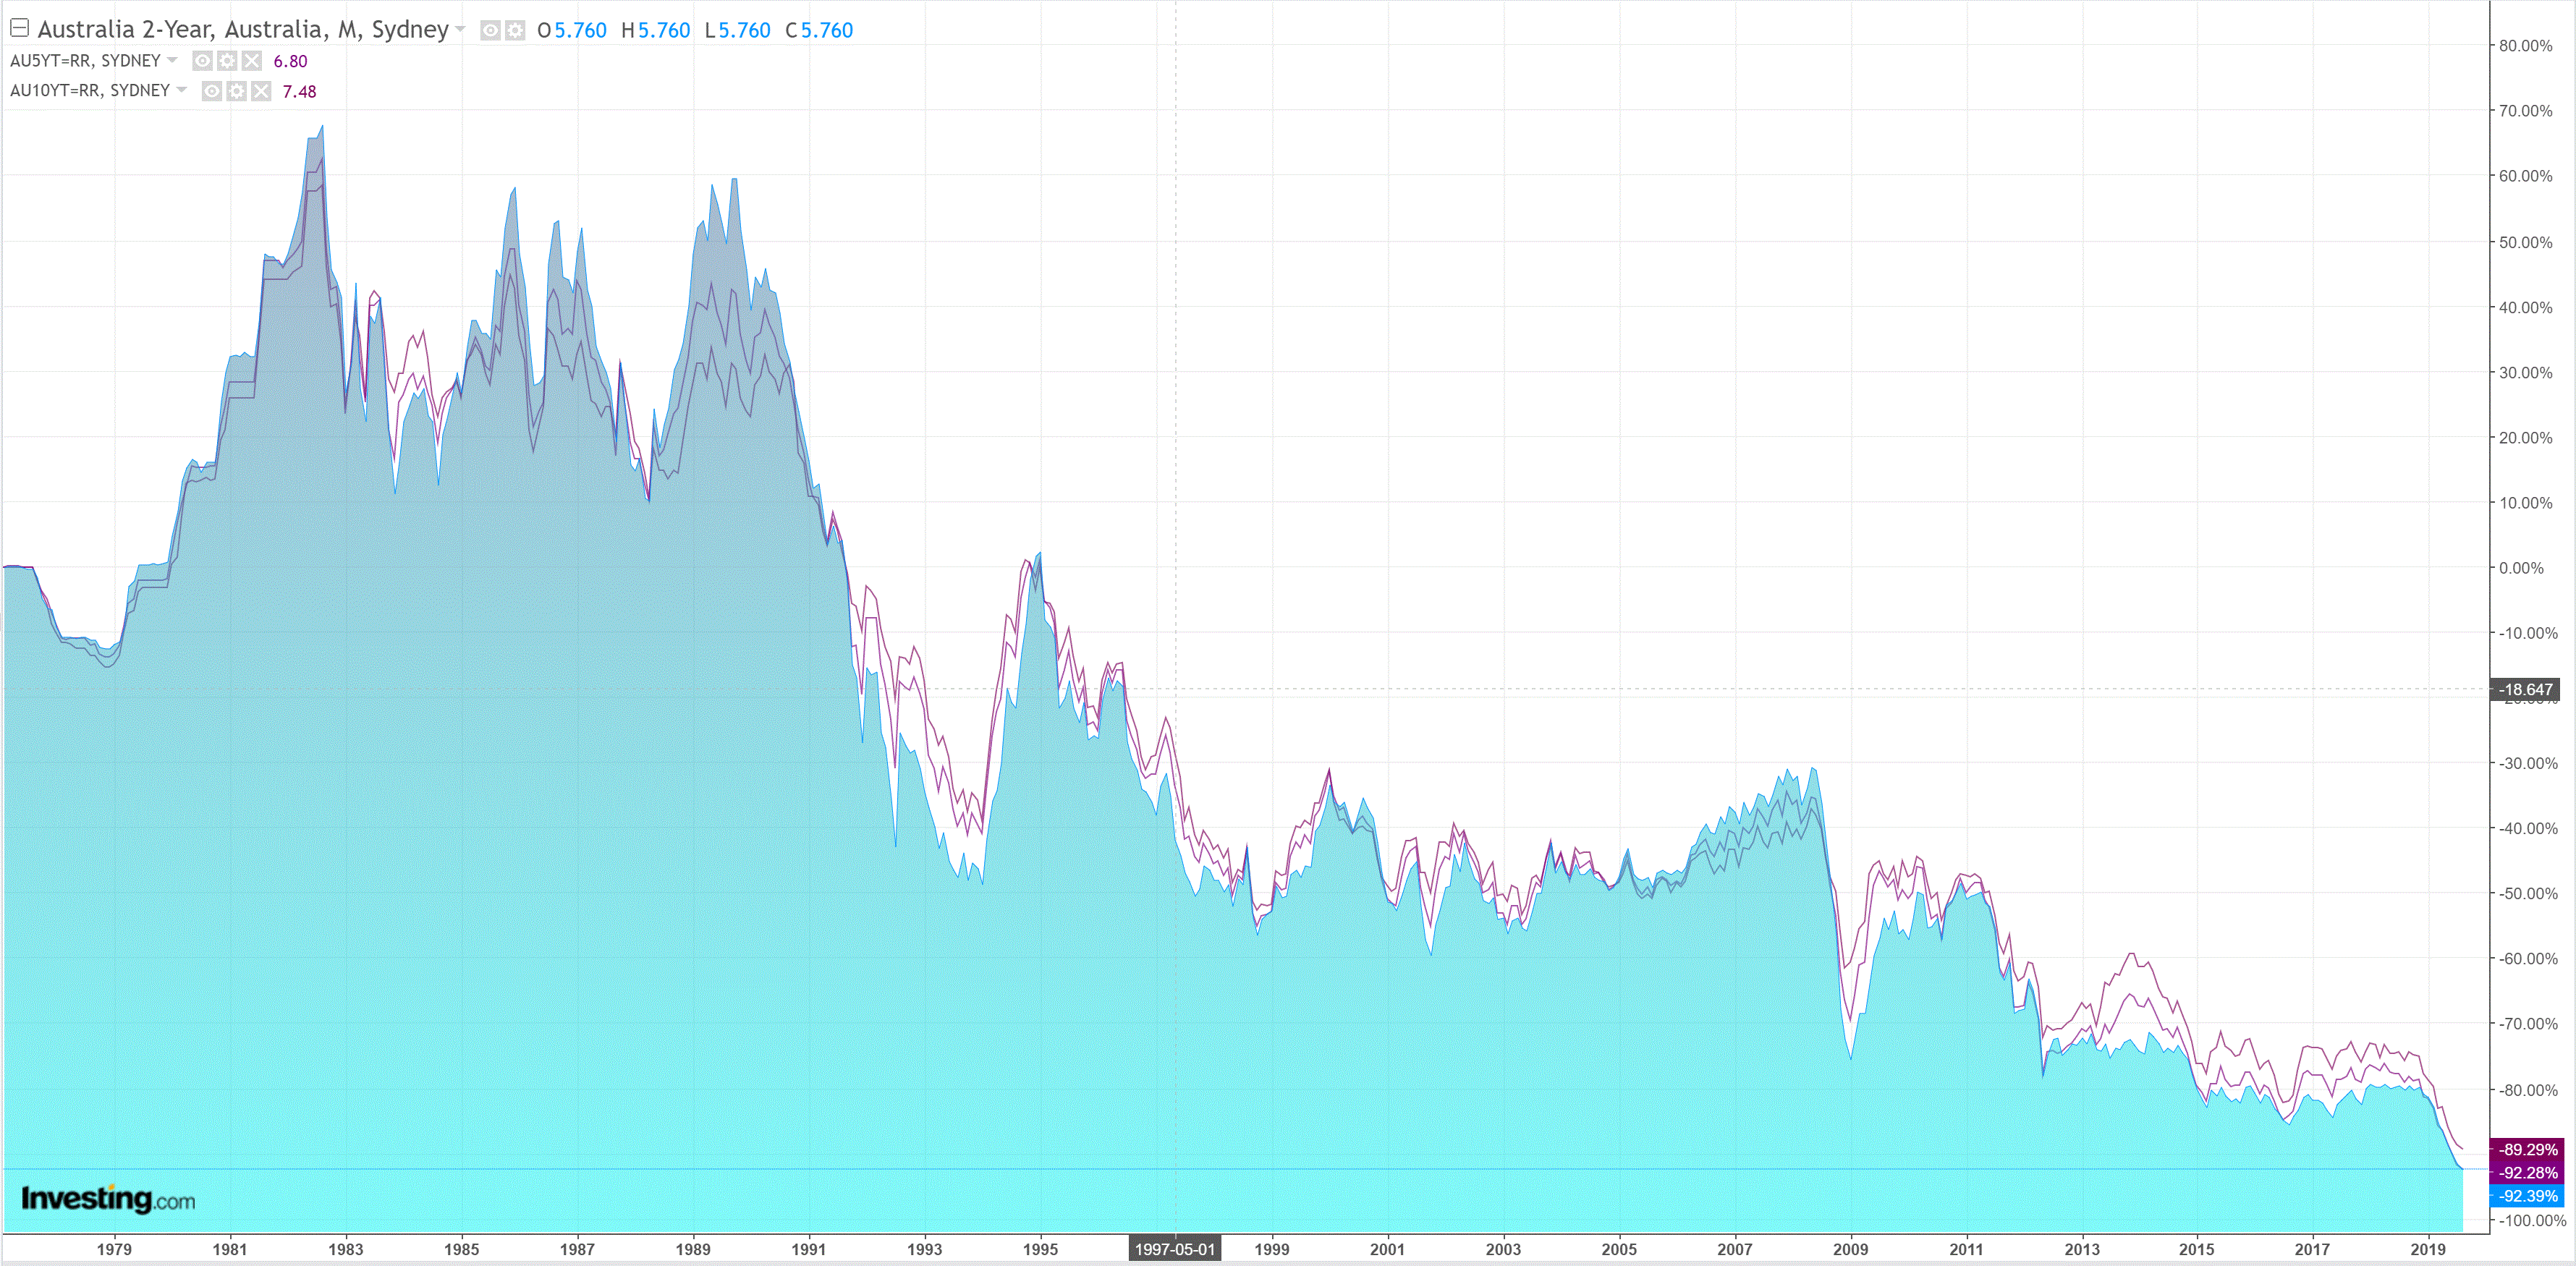Image resolution: width=2576 pixels, height=1266 pixels.
Task: Open settings gear for Australia 2-Year series
Action: click(515, 31)
